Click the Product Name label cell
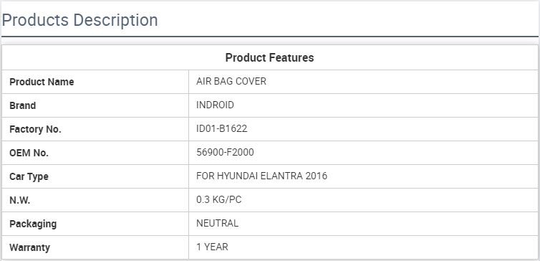Screen dimensions: 540x261 point(95,82)
